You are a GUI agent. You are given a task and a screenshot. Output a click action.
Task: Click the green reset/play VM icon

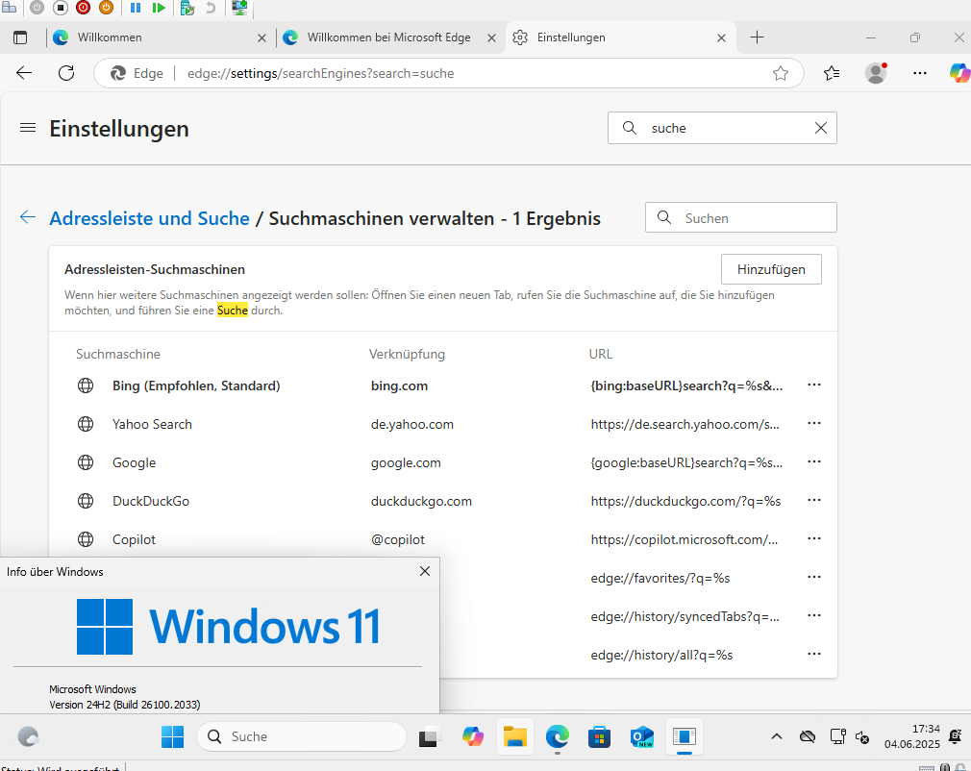pyautogui.click(x=159, y=8)
